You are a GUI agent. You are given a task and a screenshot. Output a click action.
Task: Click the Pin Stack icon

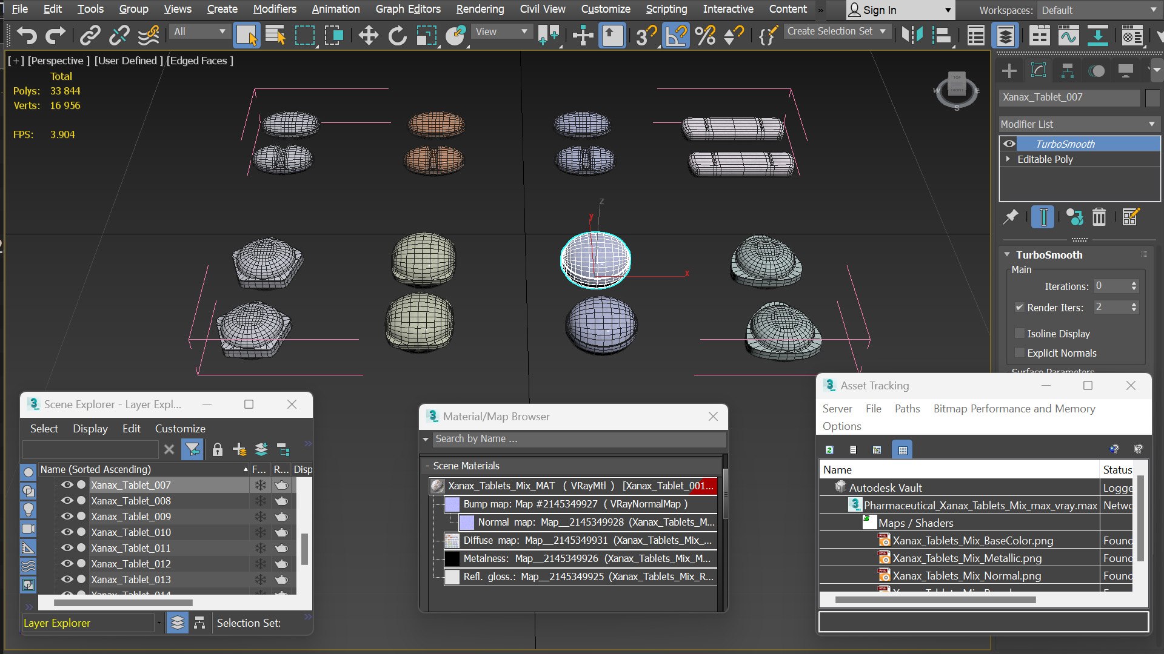coord(1011,217)
